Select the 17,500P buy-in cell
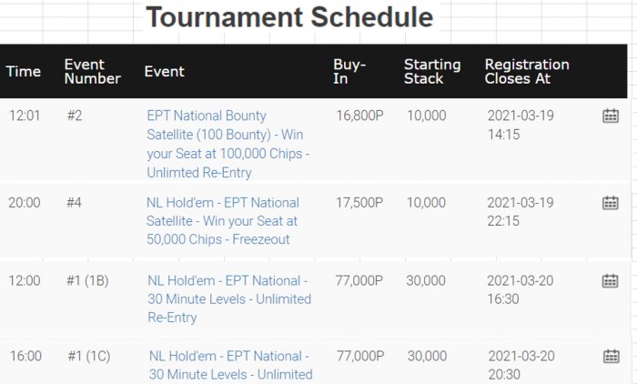Image resolution: width=637 pixels, height=384 pixels. click(359, 203)
